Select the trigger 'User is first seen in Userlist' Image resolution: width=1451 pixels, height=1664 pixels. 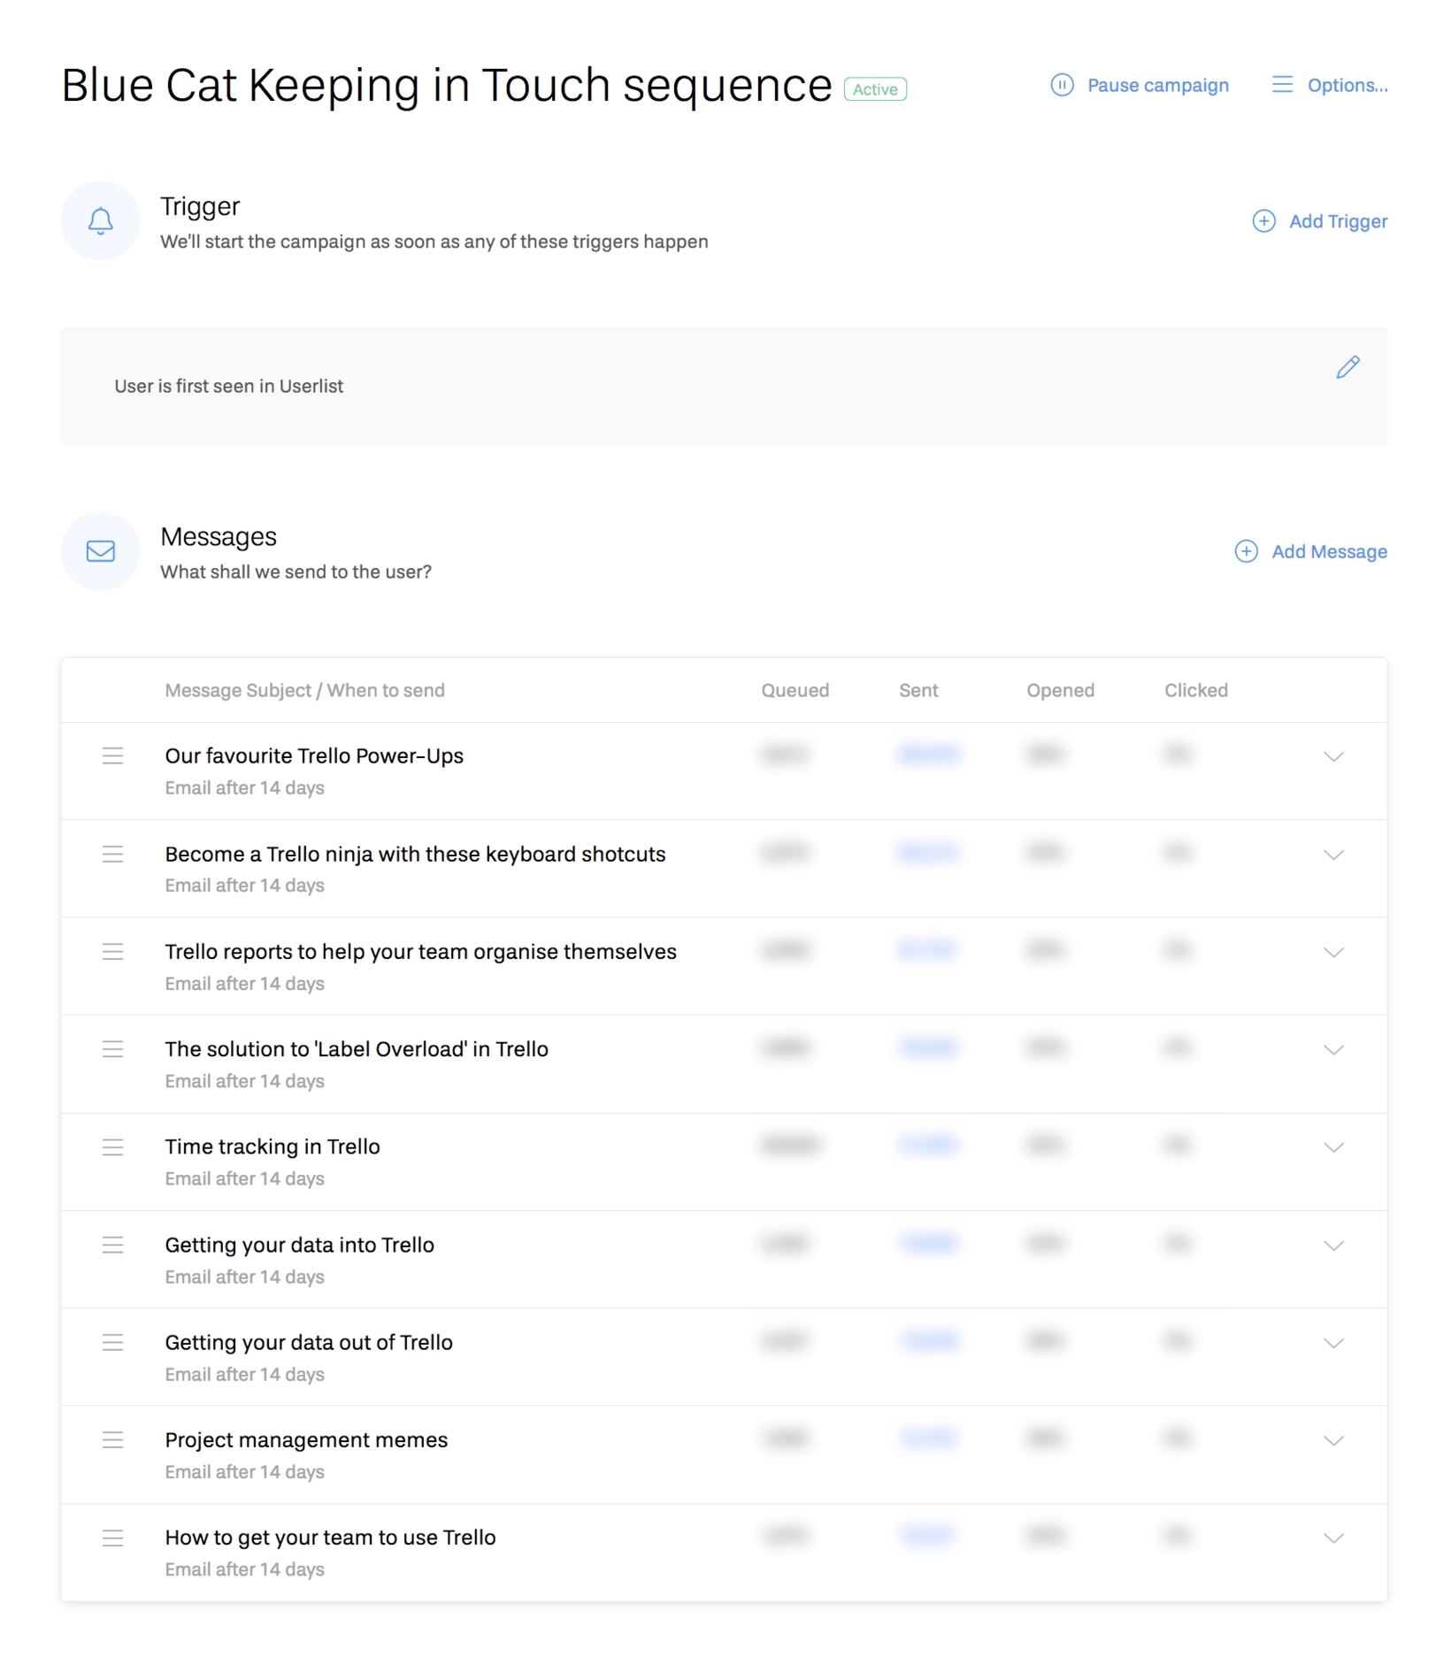(x=229, y=386)
